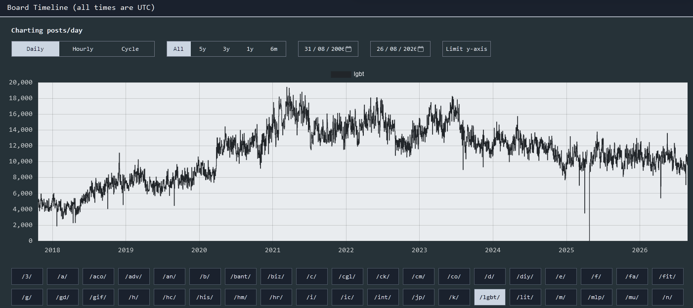
Task: Select the /a/ board
Action: pos(63,276)
